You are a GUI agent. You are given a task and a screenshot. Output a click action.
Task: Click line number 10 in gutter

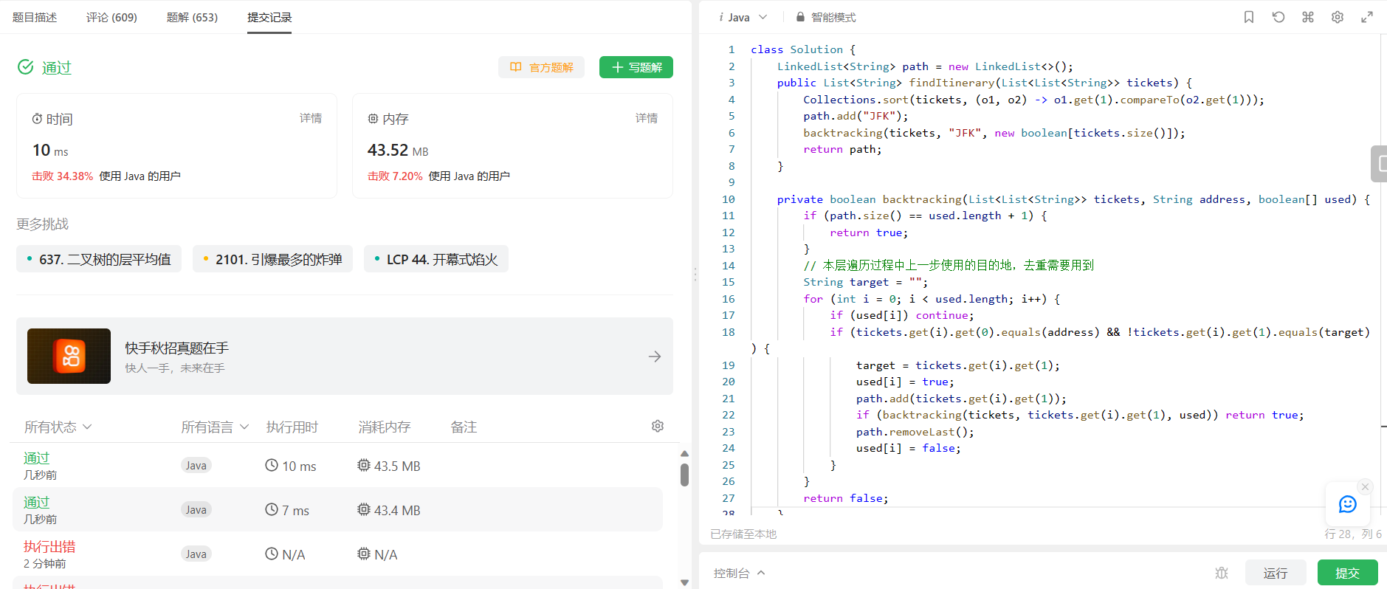[x=729, y=199]
